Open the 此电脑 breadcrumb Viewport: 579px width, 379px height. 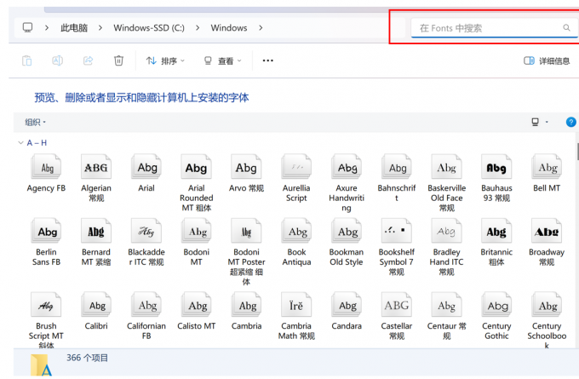coord(74,28)
